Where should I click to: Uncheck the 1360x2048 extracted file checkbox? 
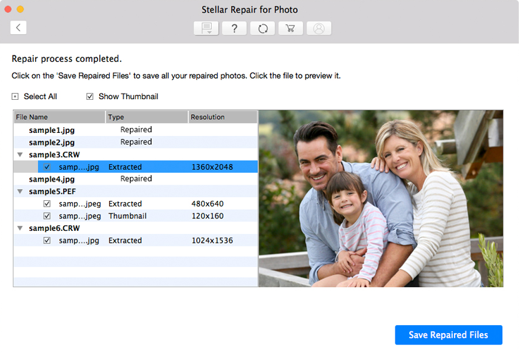47,167
